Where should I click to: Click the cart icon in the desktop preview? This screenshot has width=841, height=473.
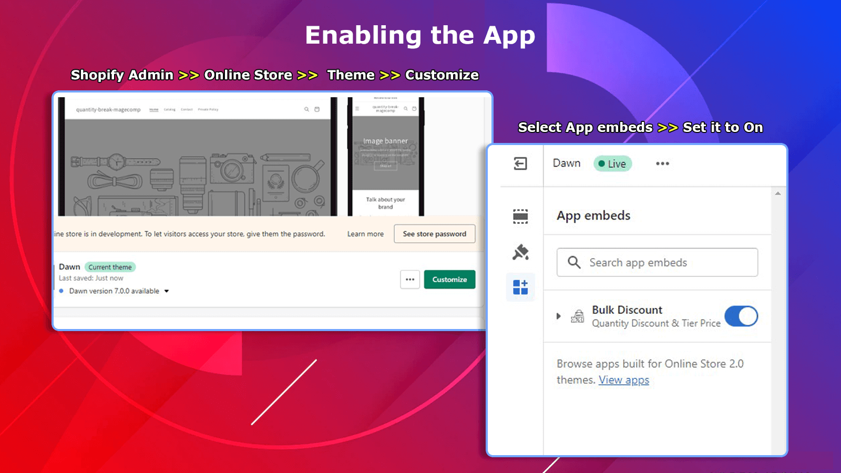pos(317,109)
